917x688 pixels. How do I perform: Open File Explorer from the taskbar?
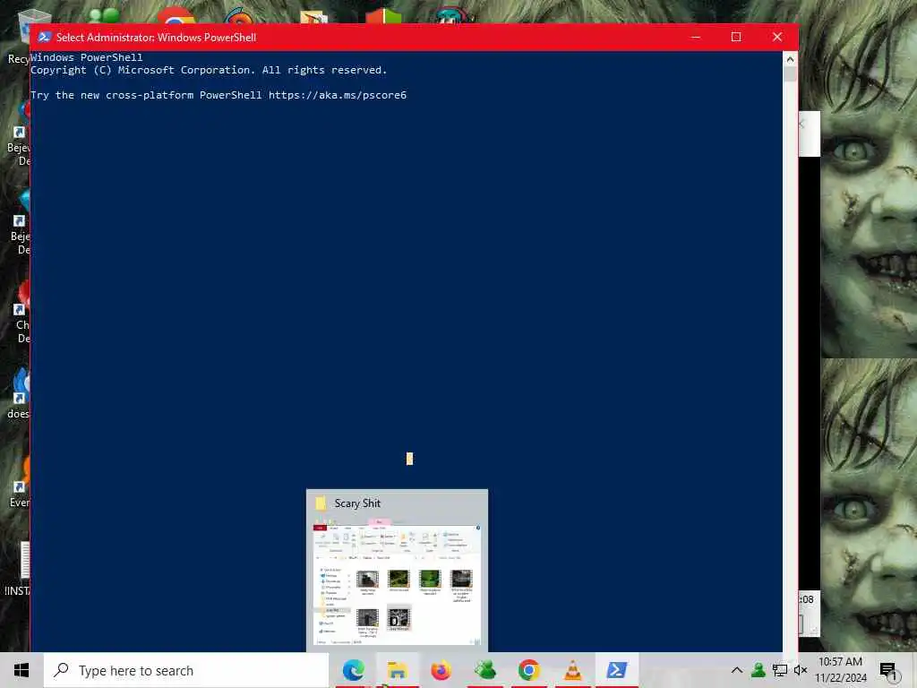[x=397, y=670]
